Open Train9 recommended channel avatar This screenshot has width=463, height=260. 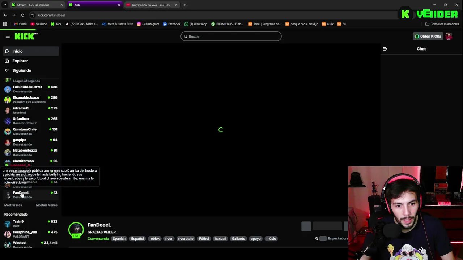point(8,224)
